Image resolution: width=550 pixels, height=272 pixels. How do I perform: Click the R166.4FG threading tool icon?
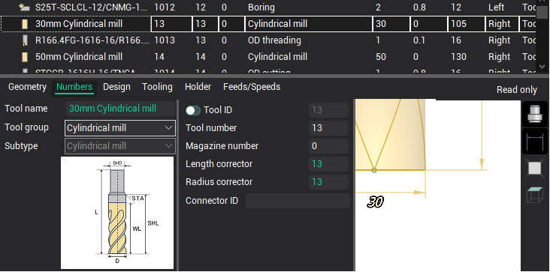(25, 40)
